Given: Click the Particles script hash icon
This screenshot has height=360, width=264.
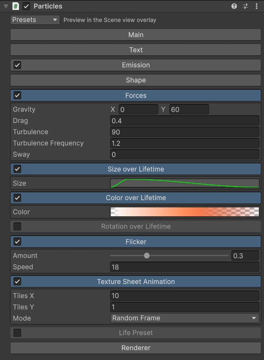Looking at the screenshot, I should point(15,6).
